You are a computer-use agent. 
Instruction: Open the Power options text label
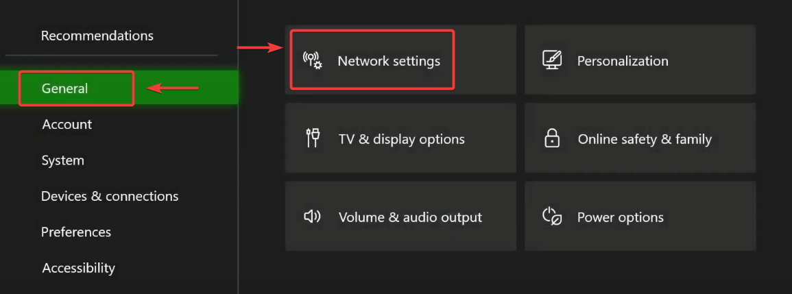pos(621,217)
